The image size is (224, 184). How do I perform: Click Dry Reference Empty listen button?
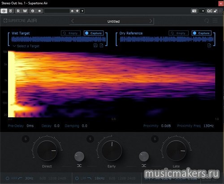[179, 33]
